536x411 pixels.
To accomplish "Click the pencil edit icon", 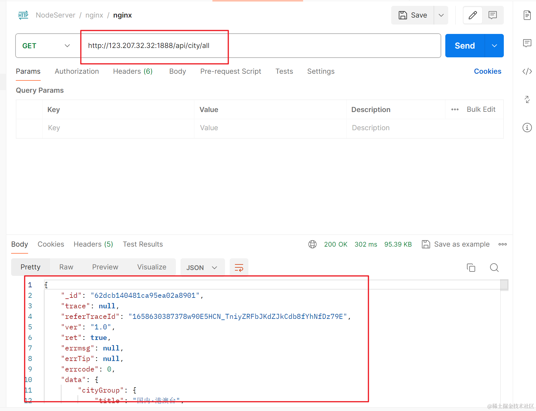I will pyautogui.click(x=473, y=15).
